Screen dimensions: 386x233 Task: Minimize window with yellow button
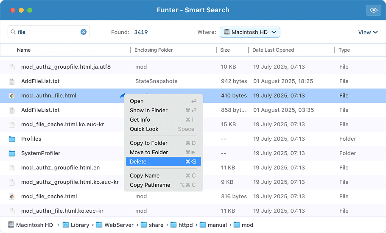[21, 10]
